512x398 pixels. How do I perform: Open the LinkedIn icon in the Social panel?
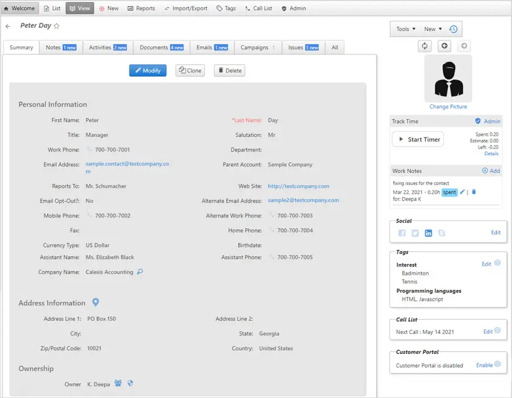point(429,233)
